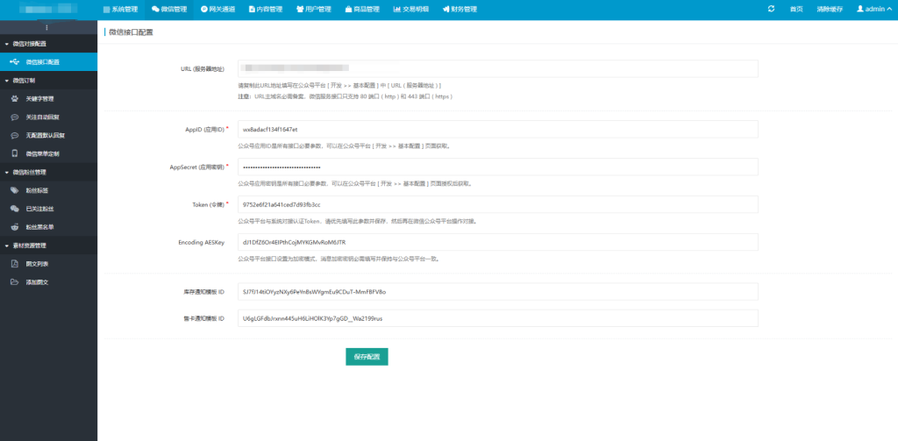This screenshot has height=441, width=898.
Task: Click the chat icon of 关注自动回复
Action: click(14, 117)
